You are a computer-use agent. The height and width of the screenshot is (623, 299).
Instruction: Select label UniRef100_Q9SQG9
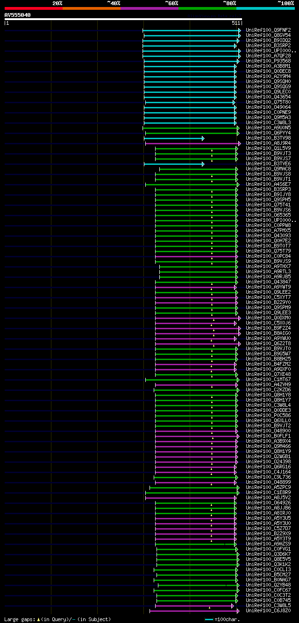coord(269,86)
